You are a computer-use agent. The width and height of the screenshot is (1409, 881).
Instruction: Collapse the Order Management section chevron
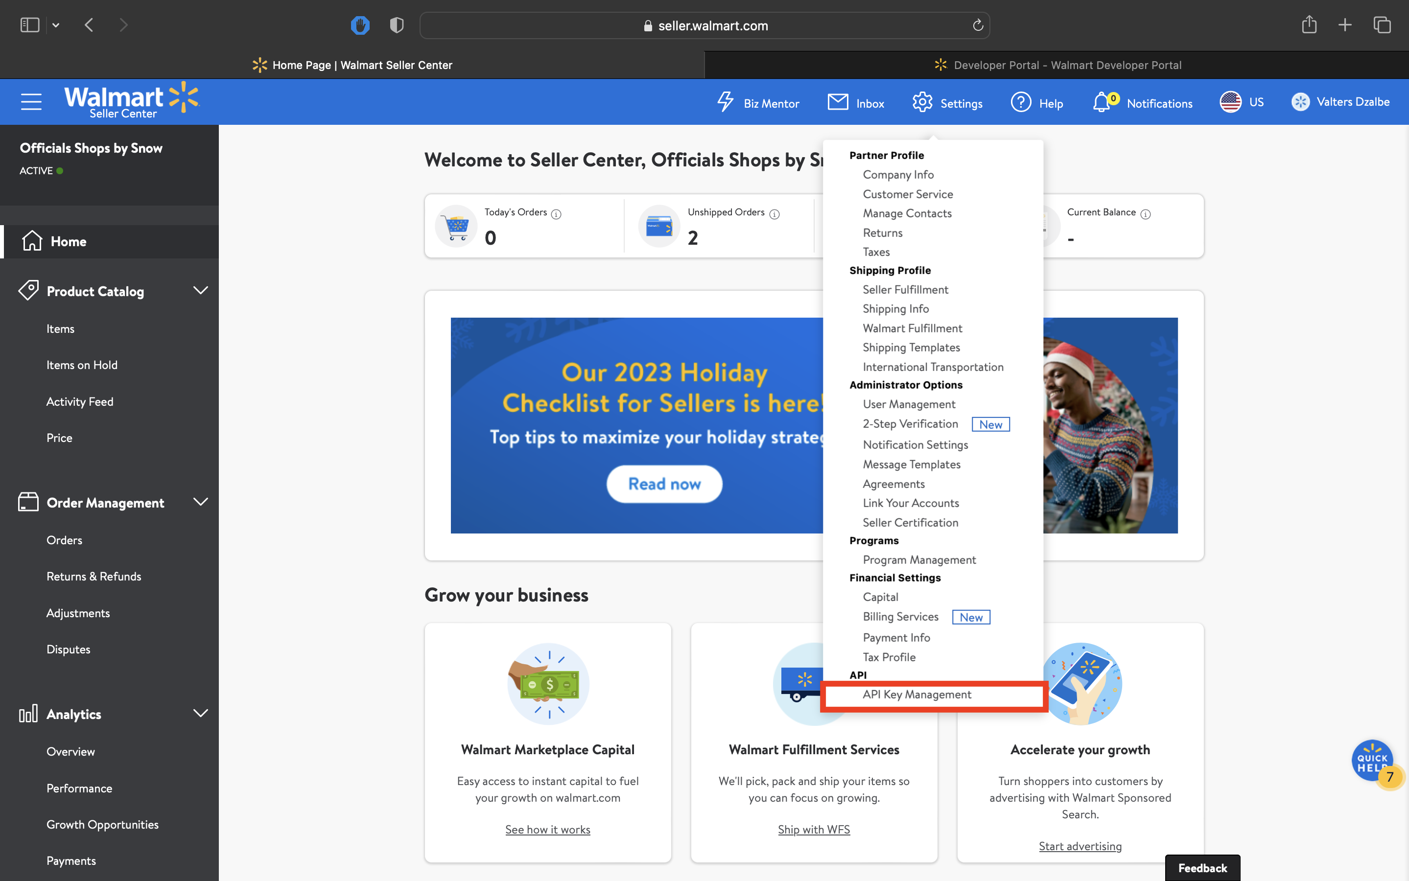click(x=200, y=502)
